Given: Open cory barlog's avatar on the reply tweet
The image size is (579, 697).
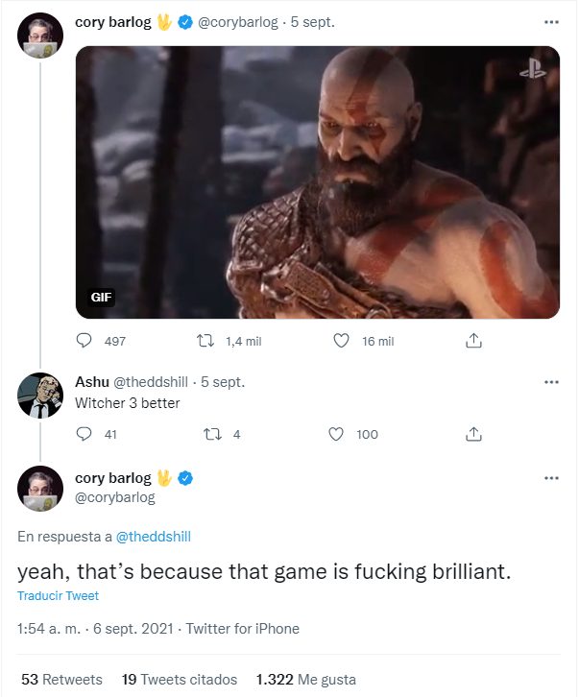Looking at the screenshot, I should coord(40,490).
